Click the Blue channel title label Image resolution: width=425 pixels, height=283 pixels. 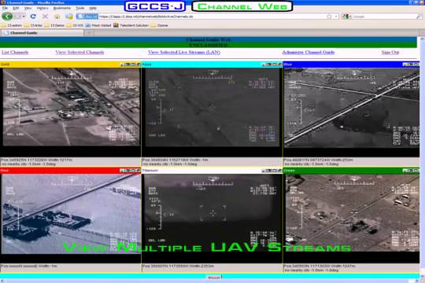287,64
